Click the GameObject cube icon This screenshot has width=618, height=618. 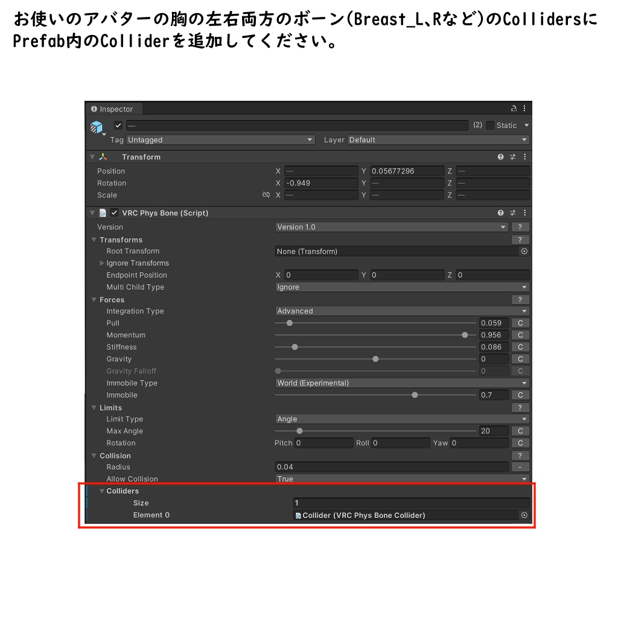click(96, 127)
